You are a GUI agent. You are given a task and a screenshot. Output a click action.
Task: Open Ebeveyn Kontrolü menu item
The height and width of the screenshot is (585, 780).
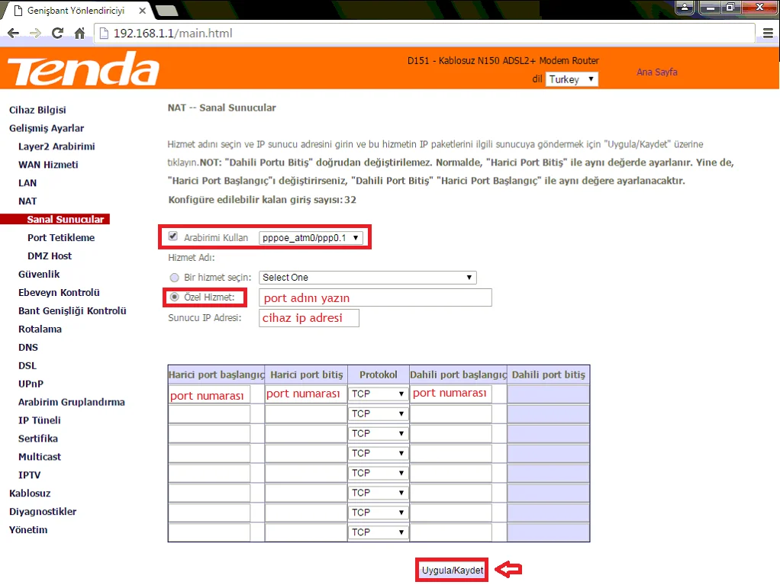click(59, 293)
